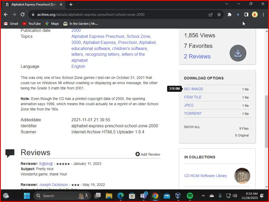Image resolution: width=269 pixels, height=202 pixels.
Task: Toggle the Chrome side panel icon
Action: pyautogui.click(x=246, y=15)
